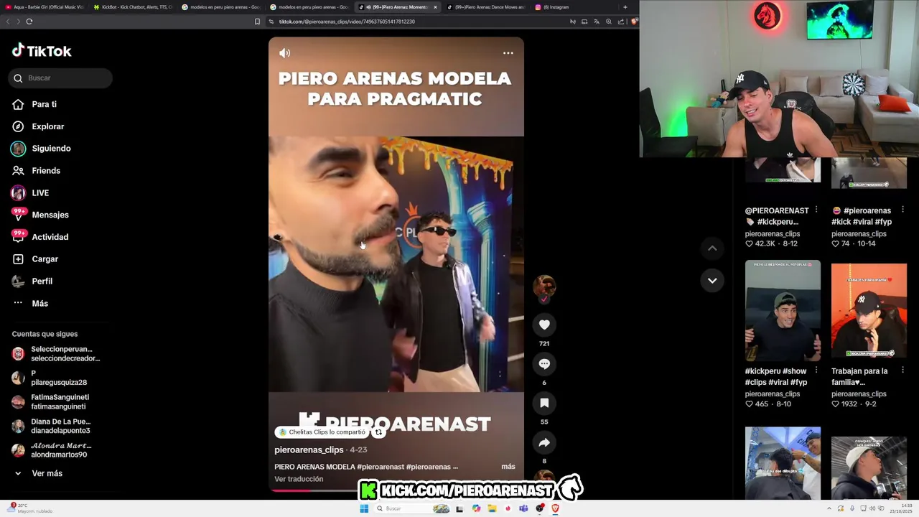Screen dimensions: 919x517
Task: Reload the page in the browser
Action: pos(29,22)
